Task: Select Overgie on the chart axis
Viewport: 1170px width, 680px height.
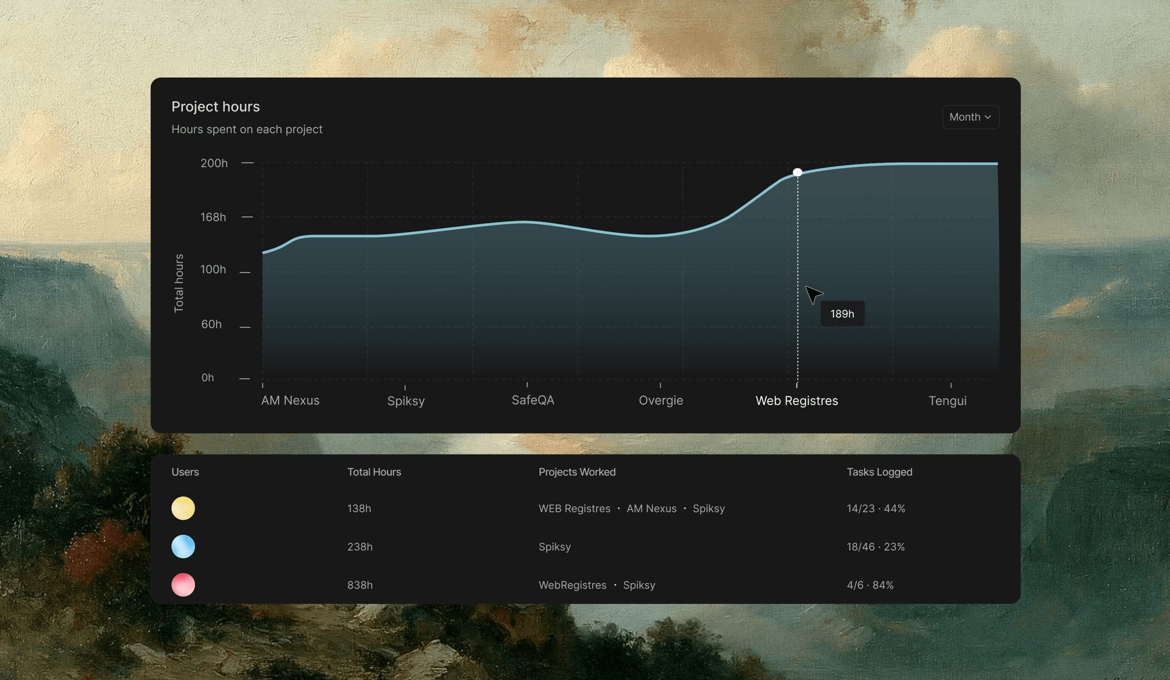Action: point(661,400)
